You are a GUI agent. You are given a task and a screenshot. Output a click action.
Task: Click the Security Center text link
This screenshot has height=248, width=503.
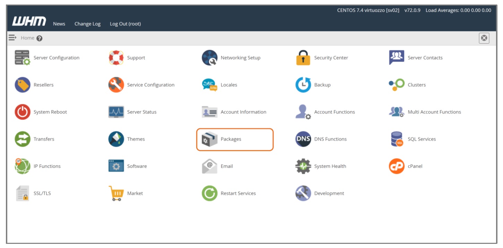[331, 58]
